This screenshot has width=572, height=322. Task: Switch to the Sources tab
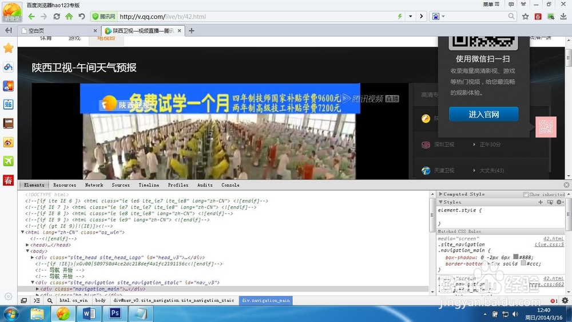(121, 185)
